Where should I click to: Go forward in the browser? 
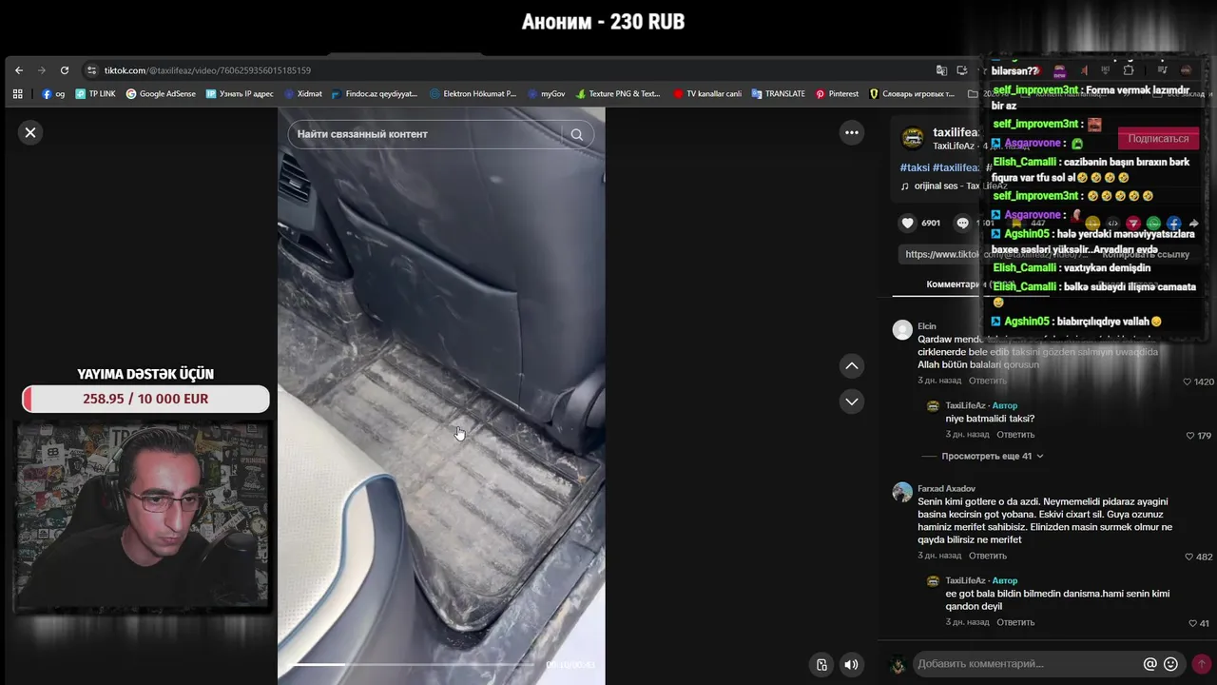pos(42,70)
